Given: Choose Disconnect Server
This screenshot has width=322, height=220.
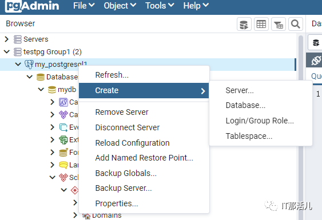Looking at the screenshot, I should click(x=144, y=127).
